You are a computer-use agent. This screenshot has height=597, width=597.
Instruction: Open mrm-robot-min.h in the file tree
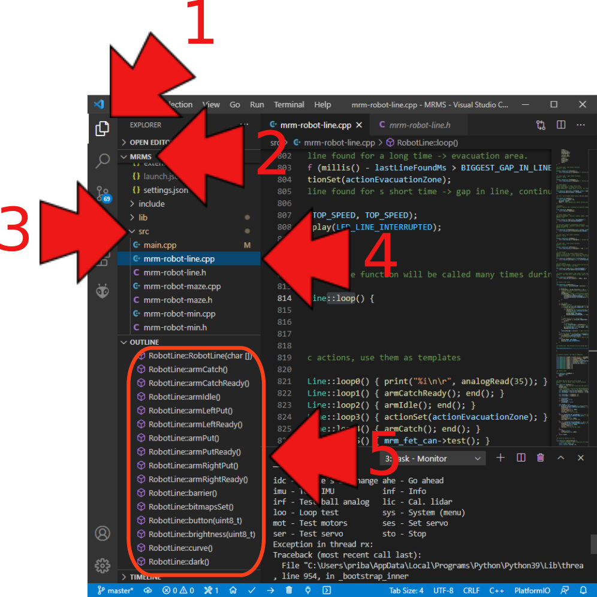189,327
